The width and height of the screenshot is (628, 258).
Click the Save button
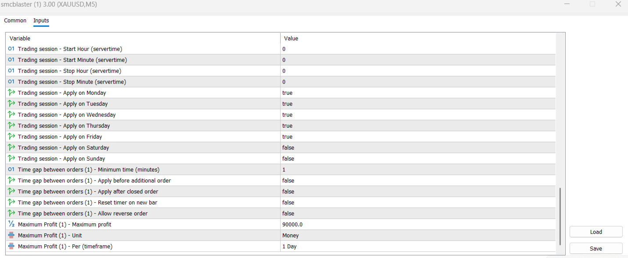coord(596,248)
